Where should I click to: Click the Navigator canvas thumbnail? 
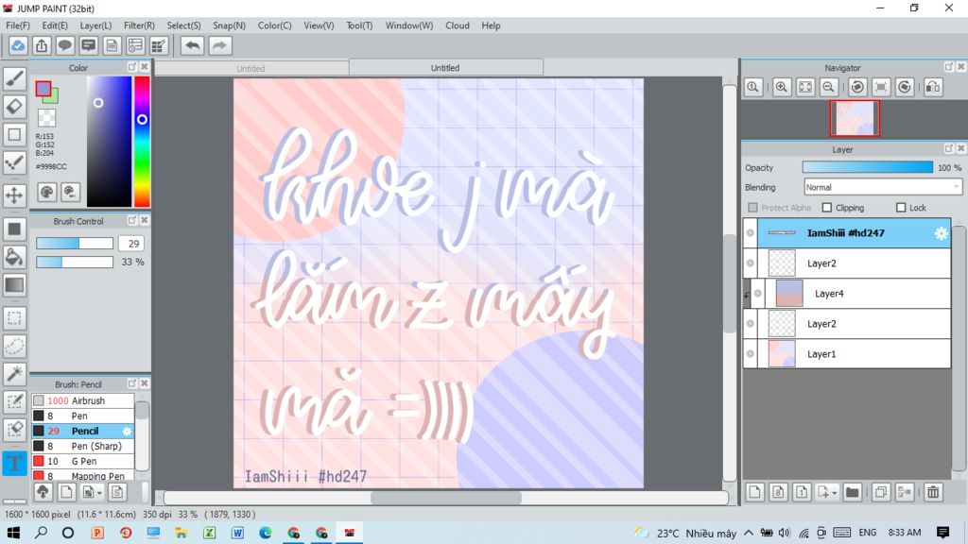click(855, 118)
